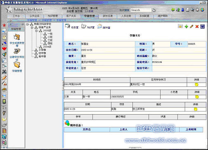This screenshot has width=208, height=150.
Task: Collapse the 2005级 tree node
Action: tap(36, 31)
